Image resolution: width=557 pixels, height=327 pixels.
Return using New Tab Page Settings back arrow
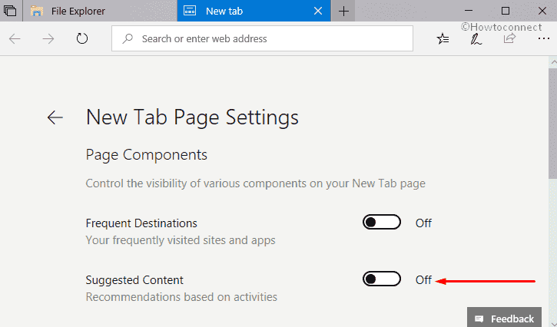point(55,117)
